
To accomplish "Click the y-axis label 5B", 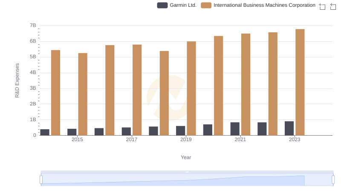I will tap(33, 57).
